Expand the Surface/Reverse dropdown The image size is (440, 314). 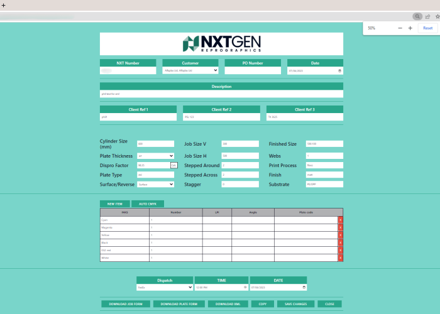pyautogui.click(x=155, y=185)
